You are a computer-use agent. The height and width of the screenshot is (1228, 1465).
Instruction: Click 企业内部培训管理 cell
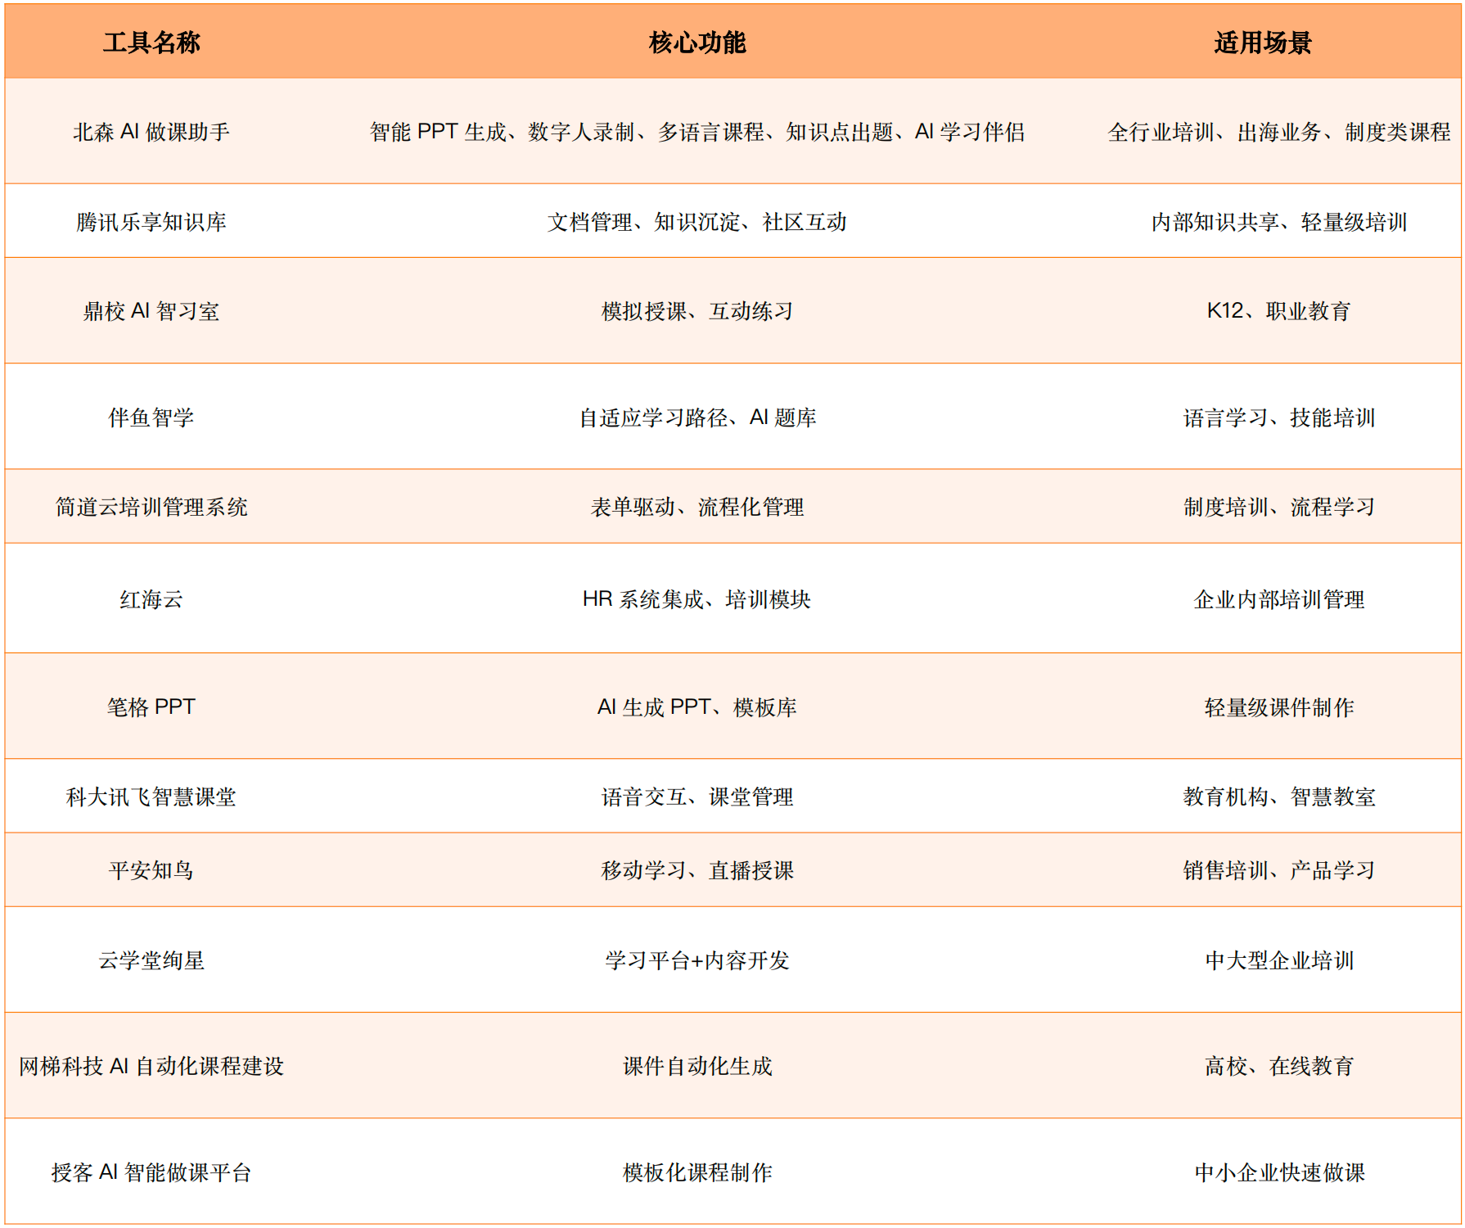[1278, 599]
